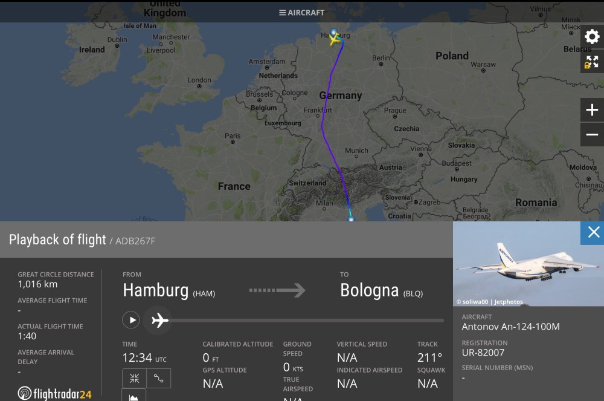604x401 pixels.
Task: Click the Bologna destination marker on map
Action: [351, 219]
